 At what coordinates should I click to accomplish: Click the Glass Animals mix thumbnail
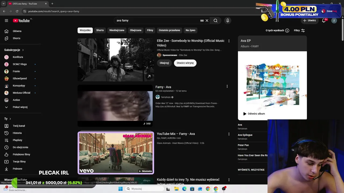point(116,153)
